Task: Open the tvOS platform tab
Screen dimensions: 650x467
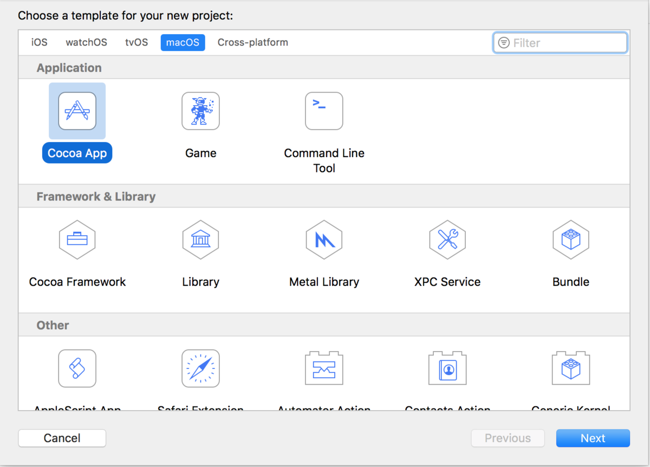Action: point(136,42)
